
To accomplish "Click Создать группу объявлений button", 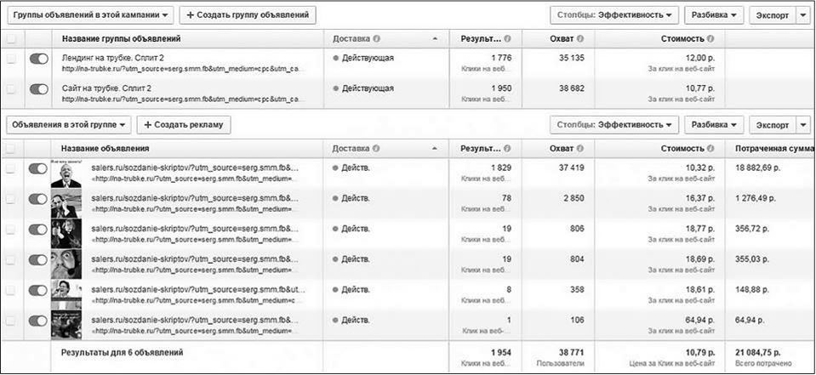I will 248,15.
